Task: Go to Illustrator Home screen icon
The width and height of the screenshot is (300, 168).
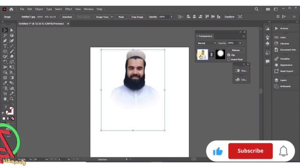Action: coord(11,9)
